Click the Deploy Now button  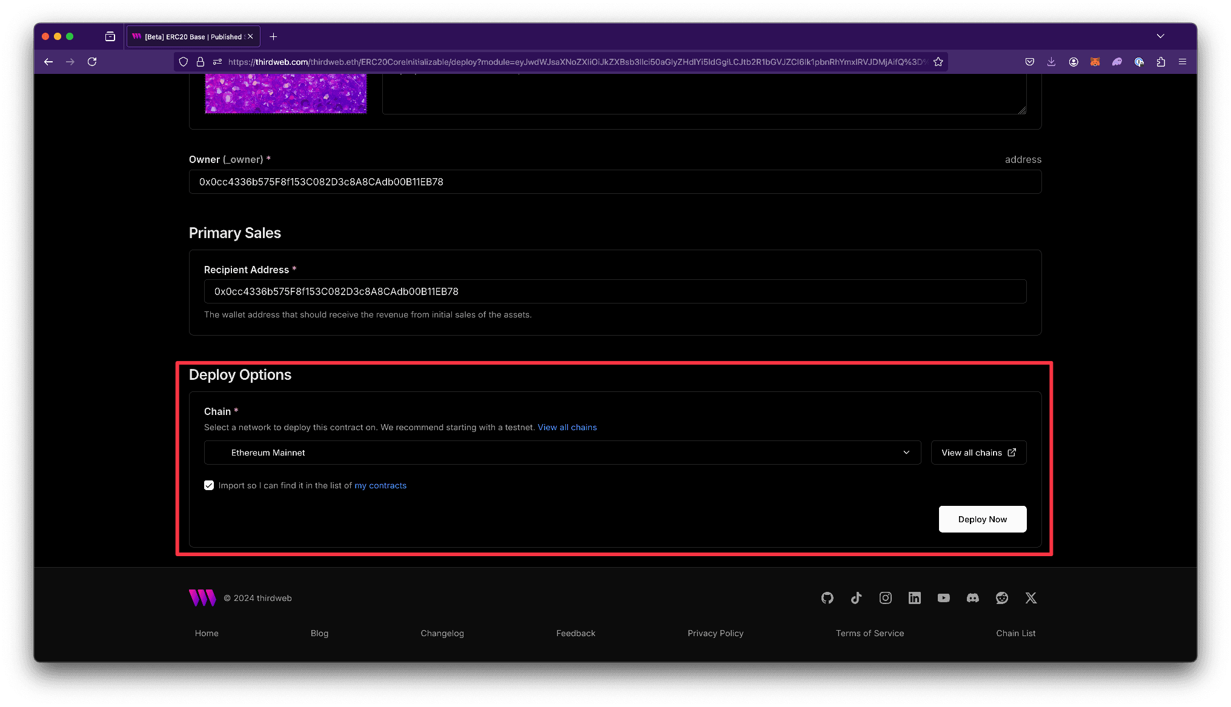click(981, 519)
